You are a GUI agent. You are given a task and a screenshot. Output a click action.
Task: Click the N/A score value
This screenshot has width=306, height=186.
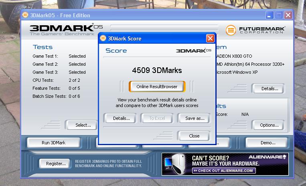click(245, 114)
